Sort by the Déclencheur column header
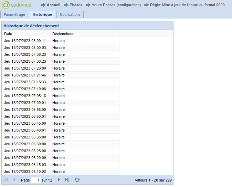The width and height of the screenshot is (232, 187). [x=84, y=34]
